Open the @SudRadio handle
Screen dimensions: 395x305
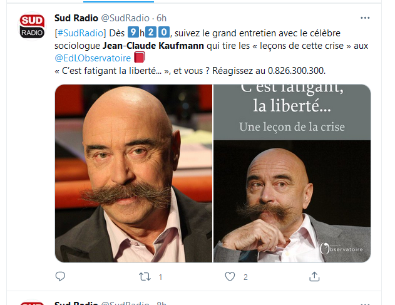click(125, 18)
